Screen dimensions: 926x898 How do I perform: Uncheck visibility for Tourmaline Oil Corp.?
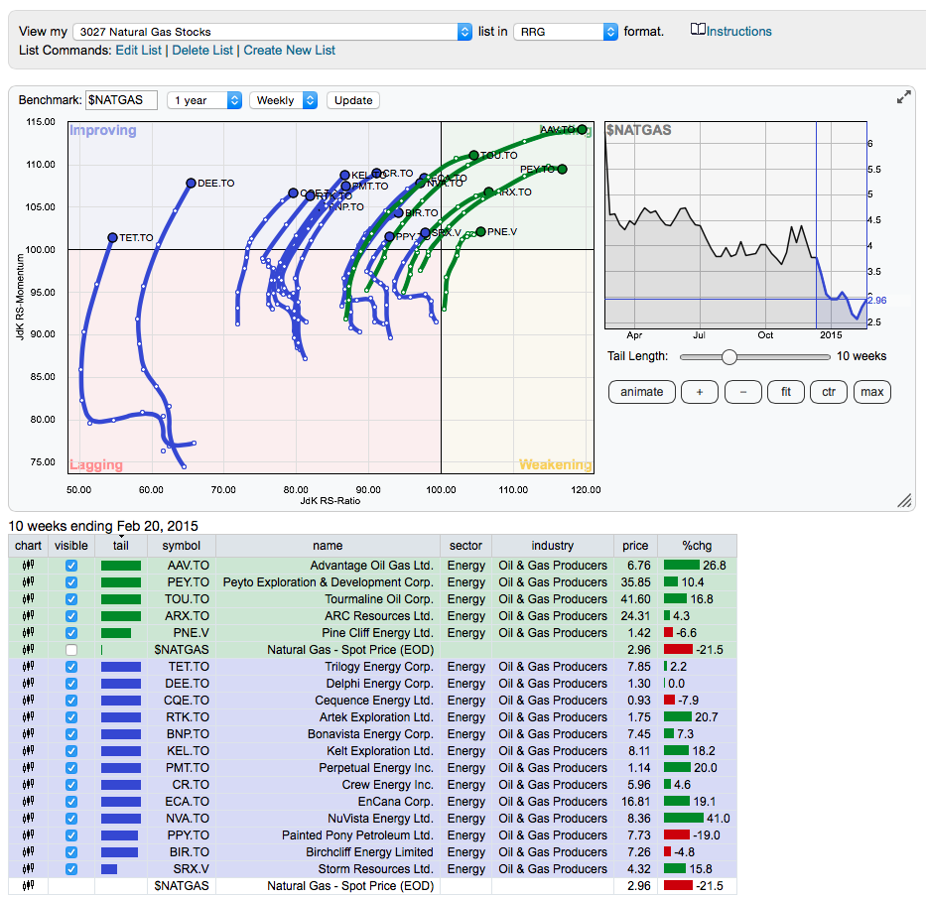click(x=70, y=599)
